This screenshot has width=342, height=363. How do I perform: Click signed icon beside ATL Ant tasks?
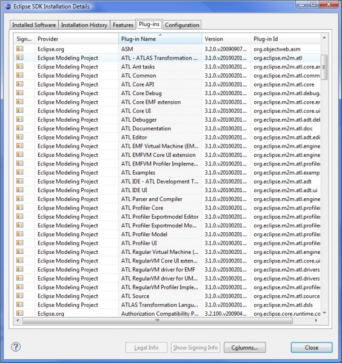pyautogui.click(x=19, y=67)
